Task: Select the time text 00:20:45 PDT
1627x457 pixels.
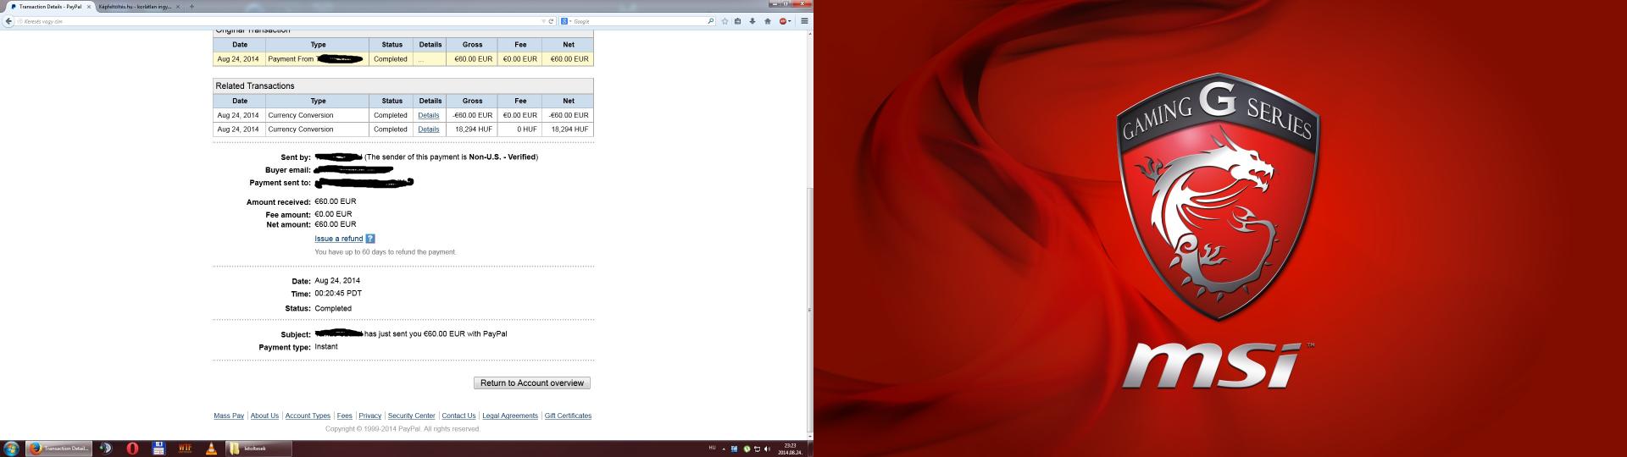Action: 338,294
